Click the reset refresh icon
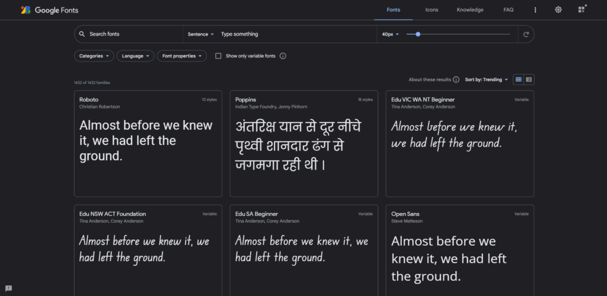The width and height of the screenshot is (607, 296). (526, 34)
